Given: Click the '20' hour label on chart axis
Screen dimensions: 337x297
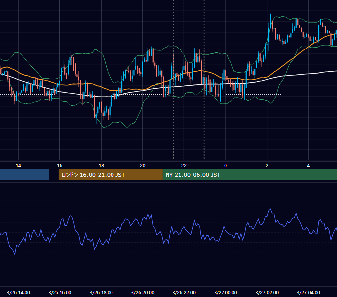Looking at the screenshot, I should pos(143,166).
